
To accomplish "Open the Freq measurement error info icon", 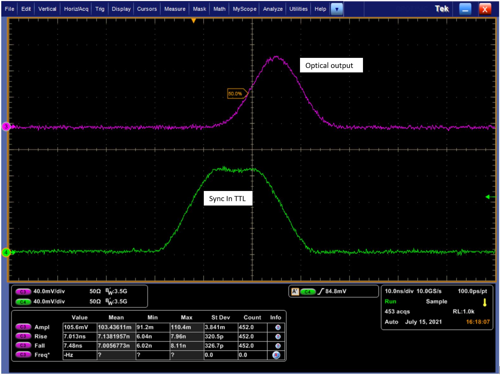I will (x=276, y=355).
